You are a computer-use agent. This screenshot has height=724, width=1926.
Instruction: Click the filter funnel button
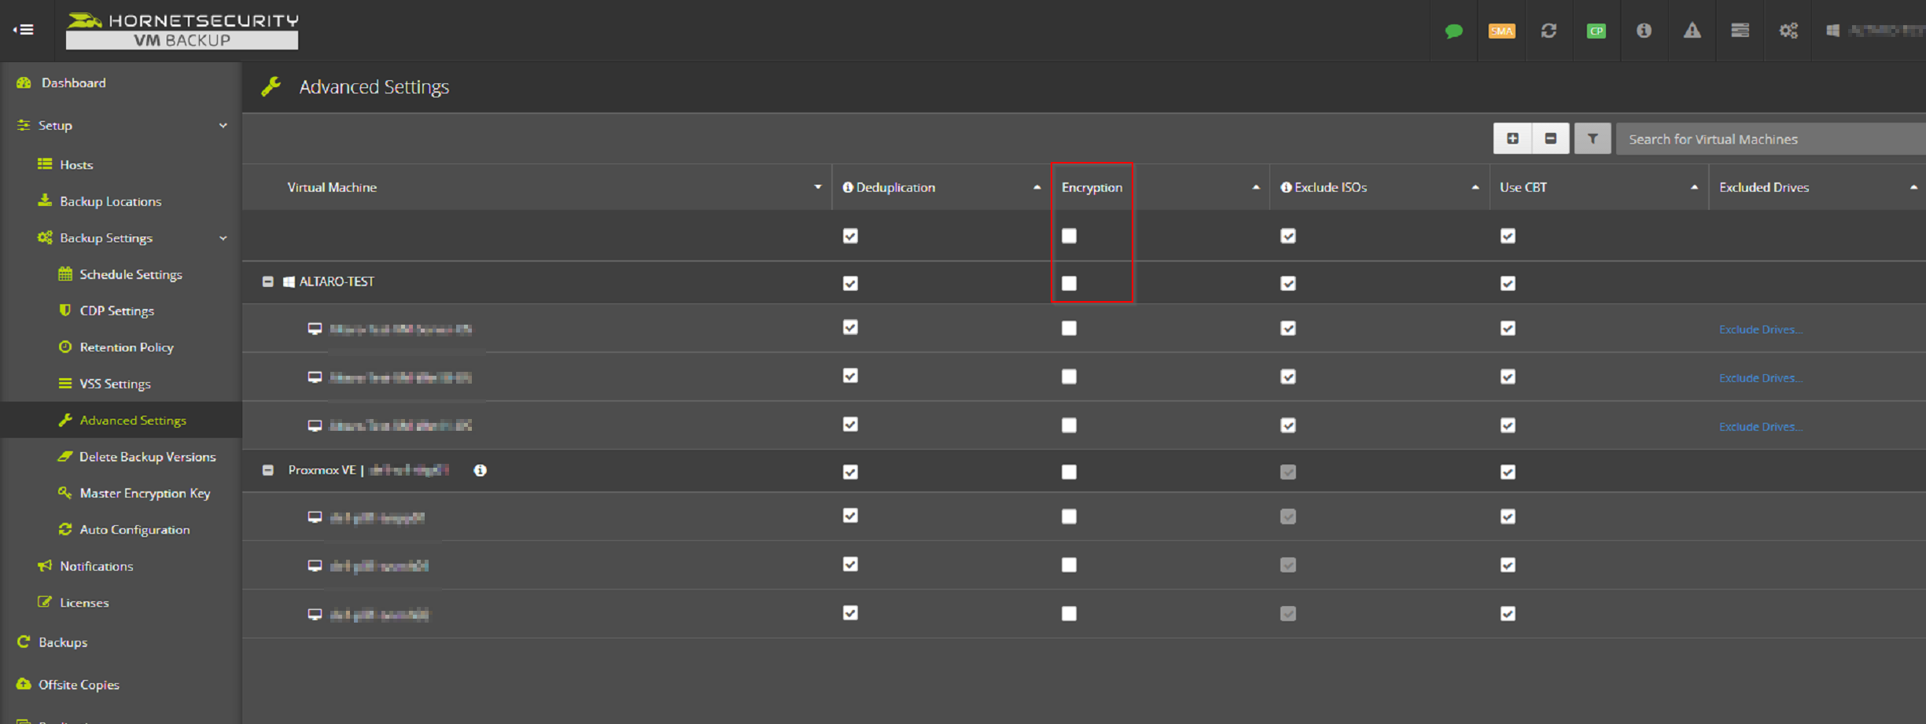coord(1592,138)
